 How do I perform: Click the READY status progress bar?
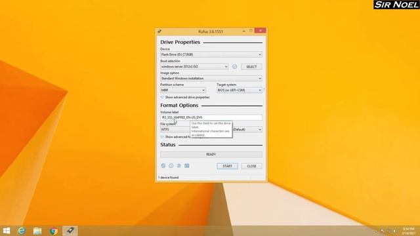tap(211, 155)
